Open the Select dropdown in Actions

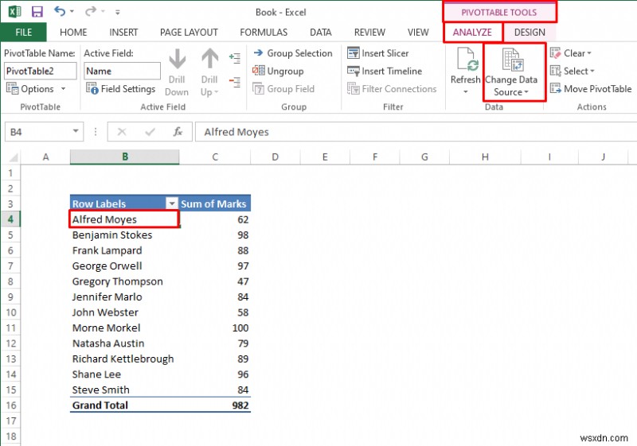click(572, 71)
